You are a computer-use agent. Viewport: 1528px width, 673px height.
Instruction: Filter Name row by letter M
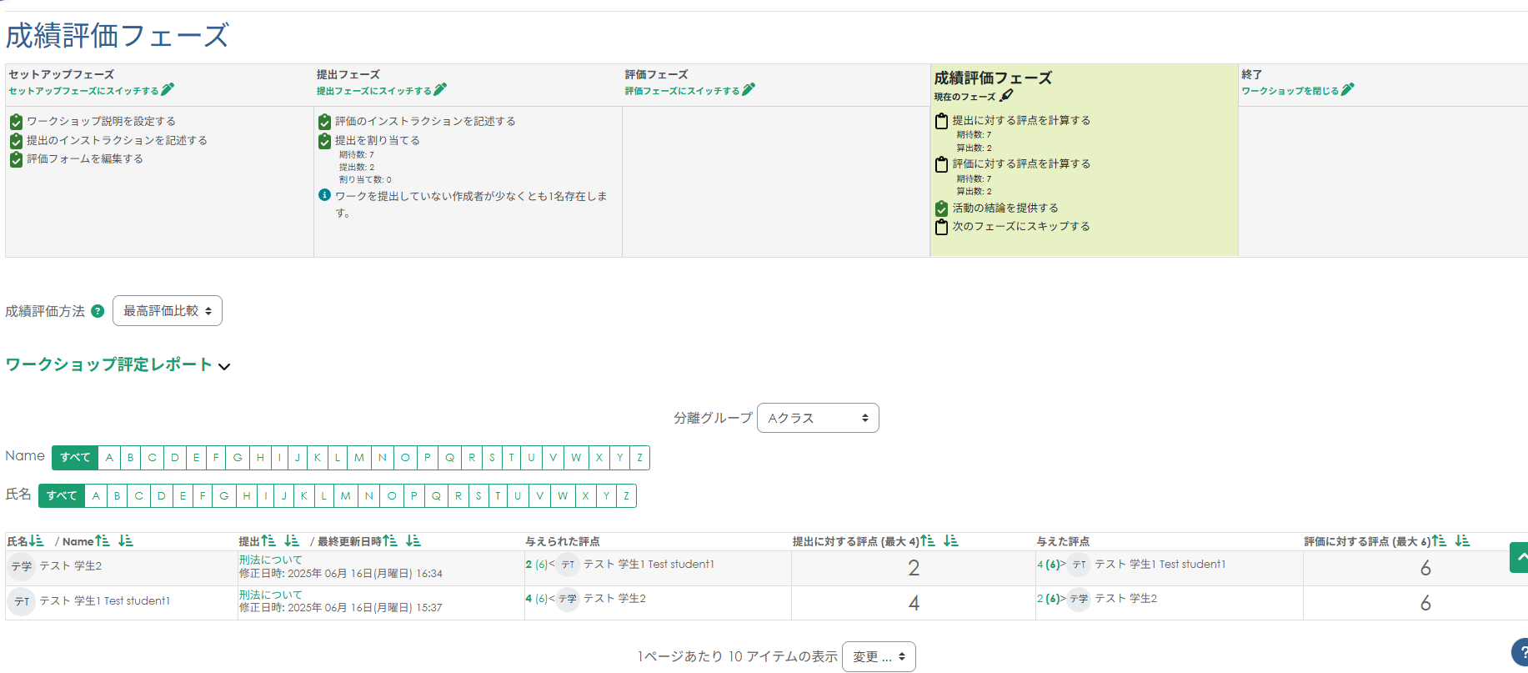(x=359, y=458)
